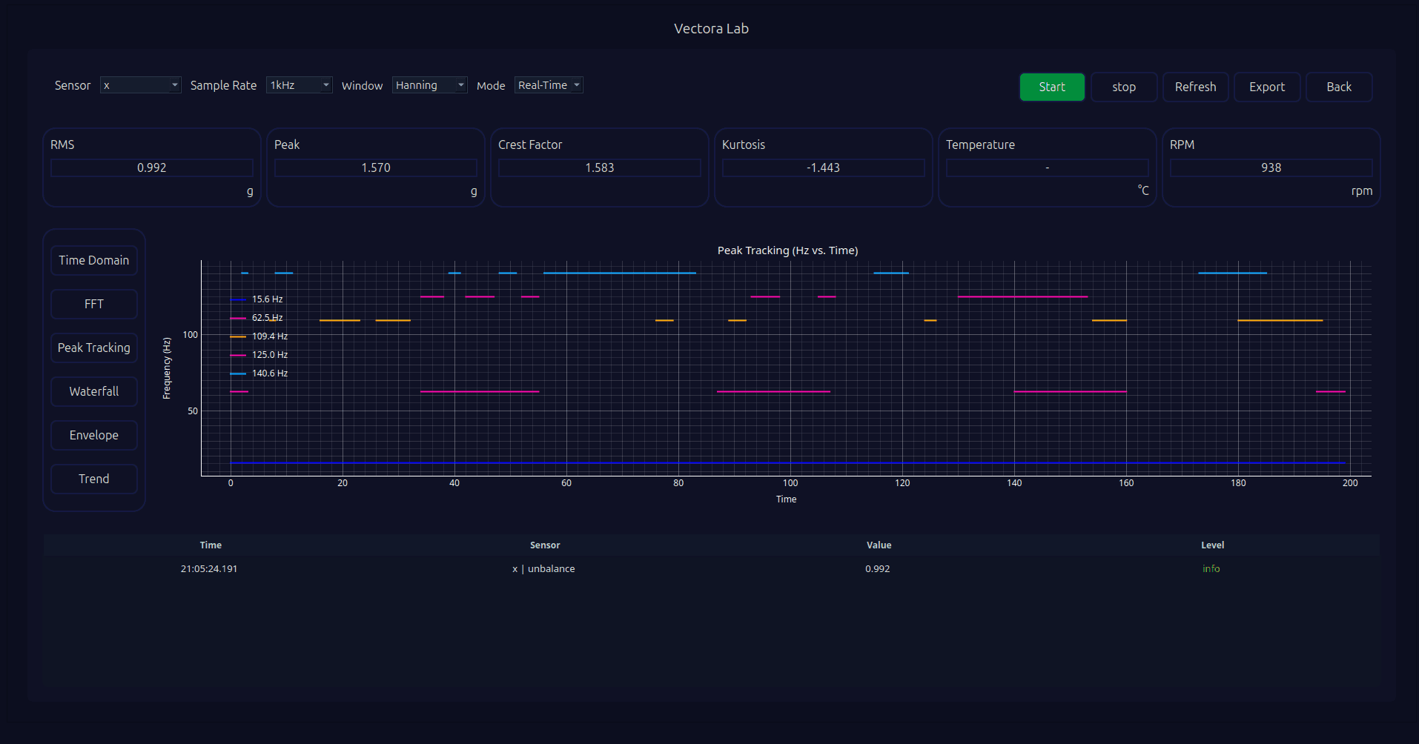Refresh the data view
The height and width of the screenshot is (744, 1419).
[x=1195, y=87]
